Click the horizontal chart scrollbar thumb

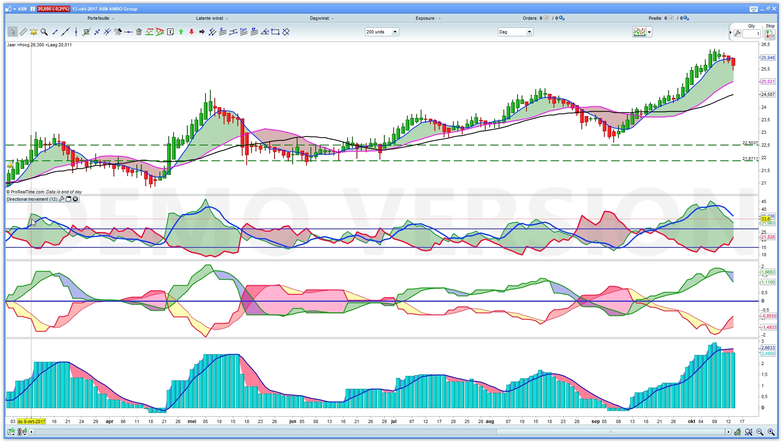(610, 432)
